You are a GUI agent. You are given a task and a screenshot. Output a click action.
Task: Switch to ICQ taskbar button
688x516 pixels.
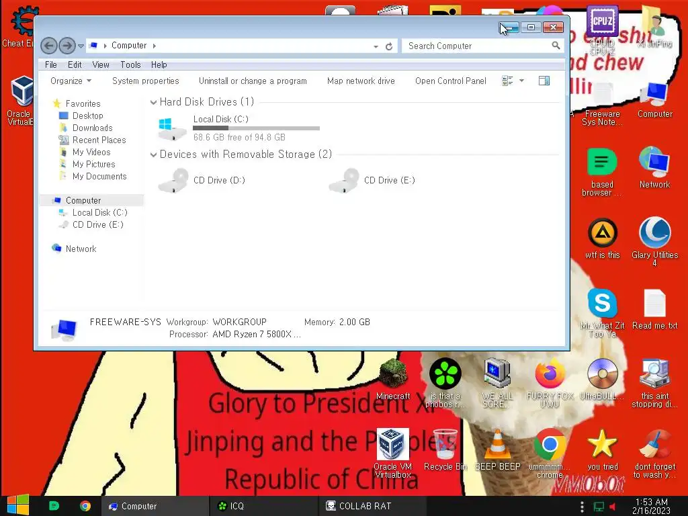263,506
